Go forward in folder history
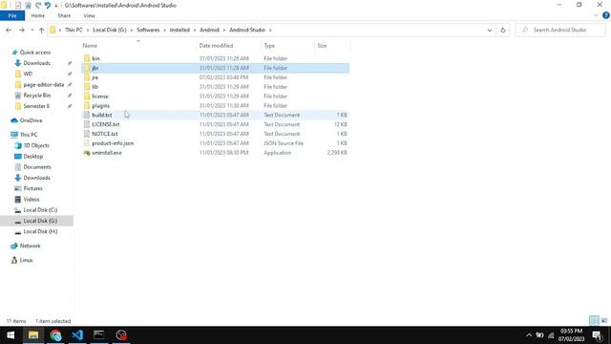Viewport: 611px width, 344px height. pyautogui.click(x=22, y=30)
